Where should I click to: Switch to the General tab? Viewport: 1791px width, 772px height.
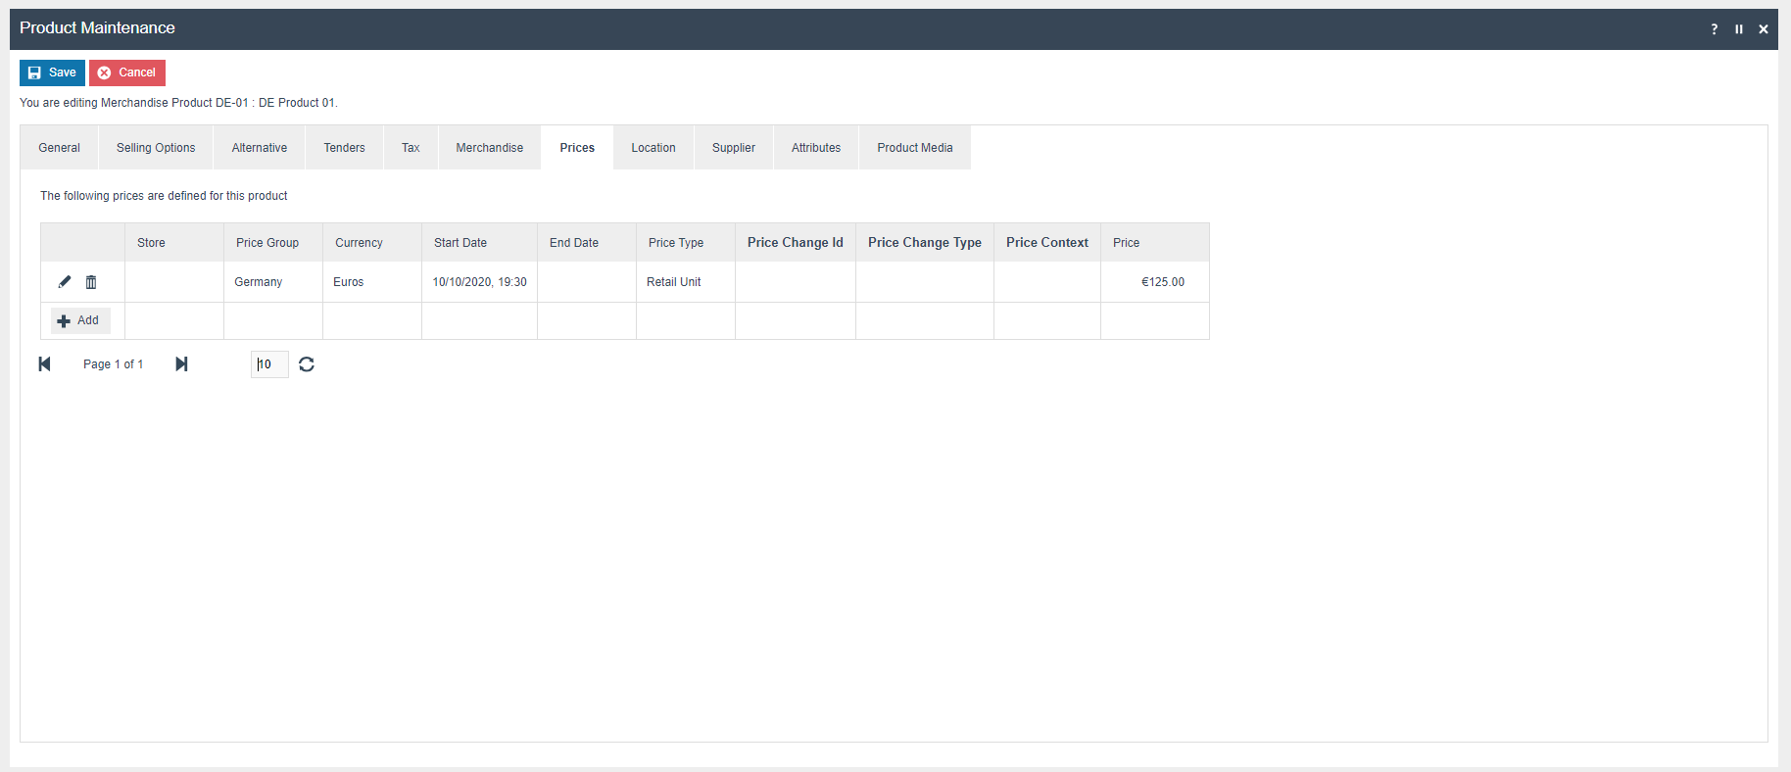59,148
